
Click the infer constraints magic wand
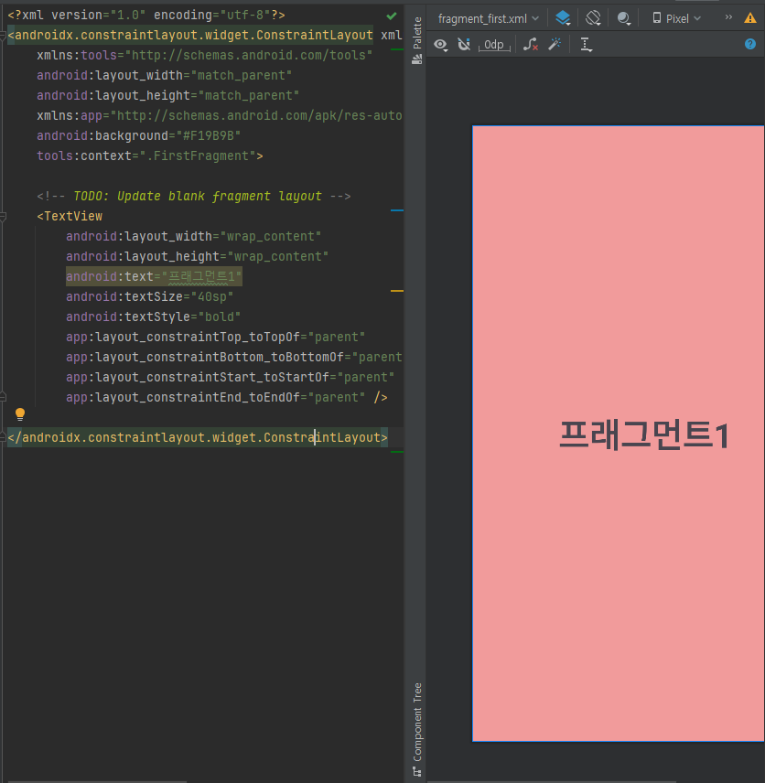pyautogui.click(x=555, y=45)
